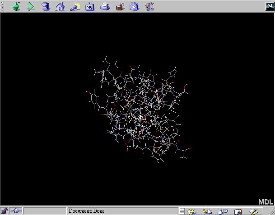Image resolution: width=275 pixels, height=215 pixels.
Task: Open the Chime menu via MDL logo
Action: click(x=266, y=202)
